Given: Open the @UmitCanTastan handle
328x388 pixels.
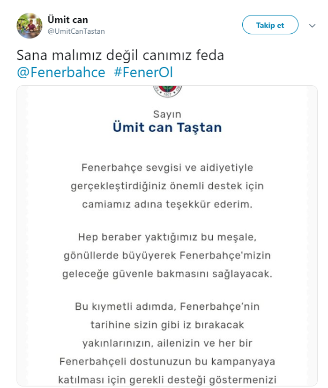Looking at the screenshot, I should pyautogui.click(x=76, y=31).
